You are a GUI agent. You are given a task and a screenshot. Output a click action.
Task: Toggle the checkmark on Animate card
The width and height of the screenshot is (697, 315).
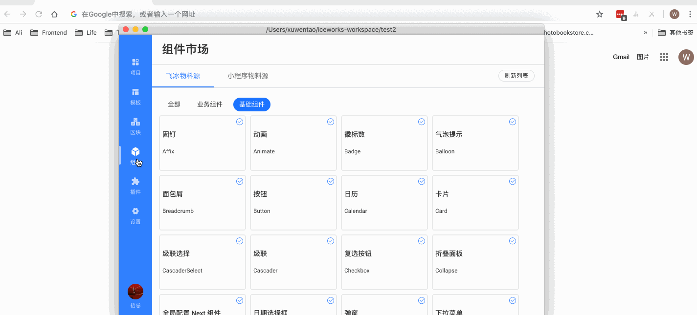point(331,122)
